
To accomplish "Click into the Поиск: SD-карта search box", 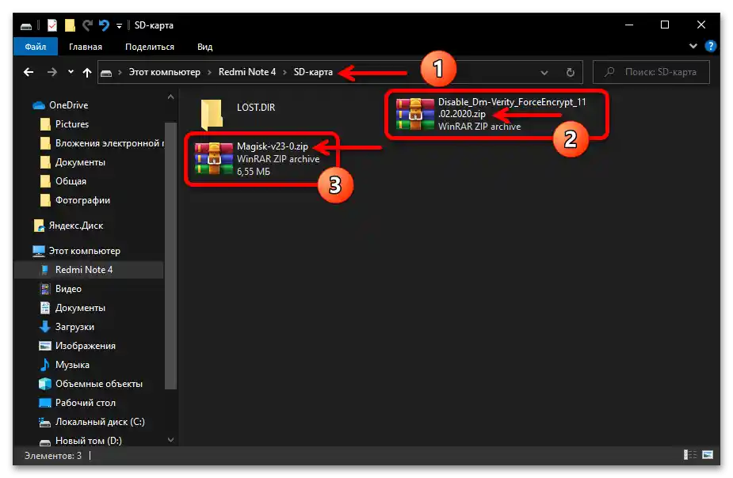I will (x=651, y=72).
